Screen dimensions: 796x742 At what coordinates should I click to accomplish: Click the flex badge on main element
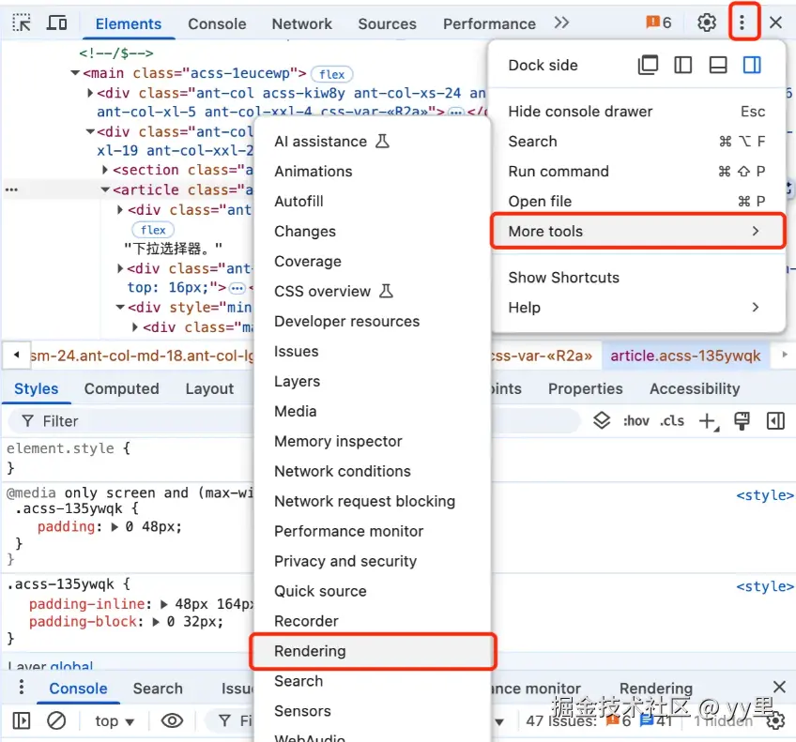tap(331, 74)
